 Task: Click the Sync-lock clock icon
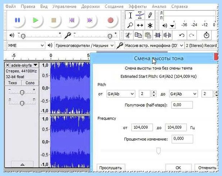(x=206, y=35)
